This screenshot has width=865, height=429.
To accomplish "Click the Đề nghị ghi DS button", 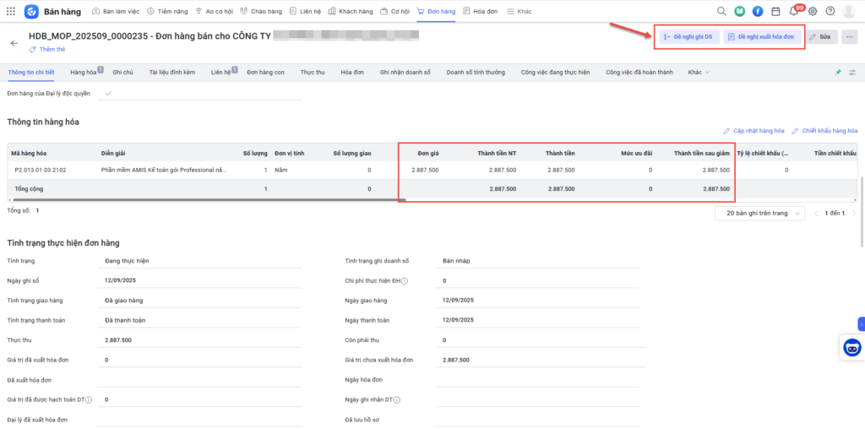I will click(688, 37).
